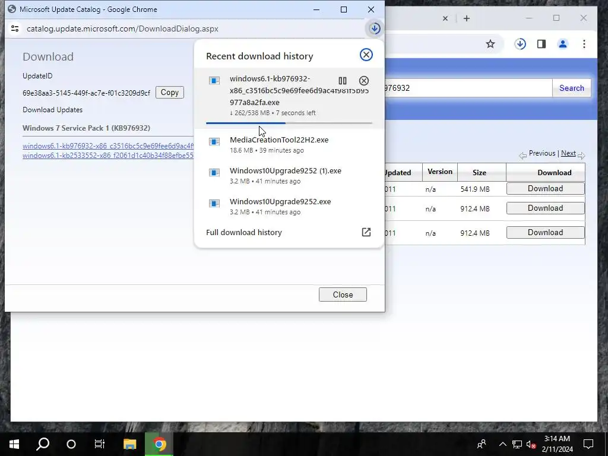
Task: Cancel the windows6.1-kb976932 download
Action: point(364,81)
